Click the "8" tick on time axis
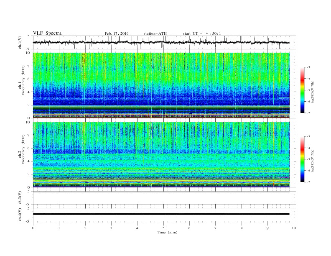This screenshot has height=256, width=331. click(x=242, y=228)
